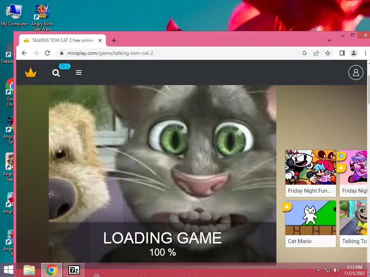This screenshot has width=370, height=277.
Task: Share this page using share icon
Action: point(316,53)
